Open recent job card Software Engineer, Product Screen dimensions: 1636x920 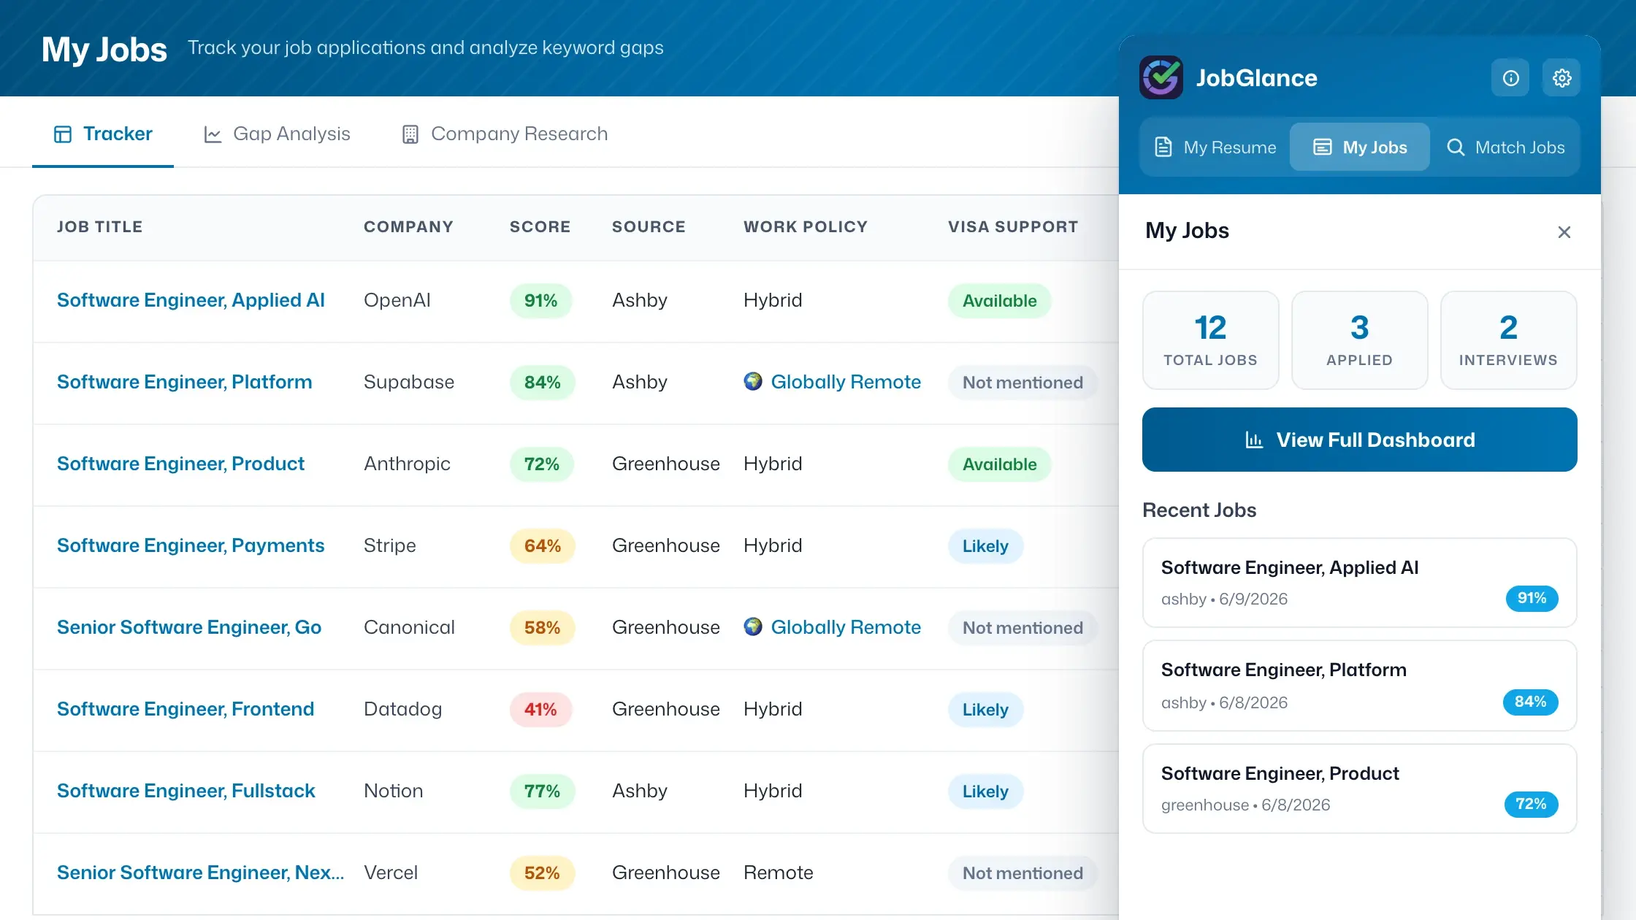tap(1360, 789)
